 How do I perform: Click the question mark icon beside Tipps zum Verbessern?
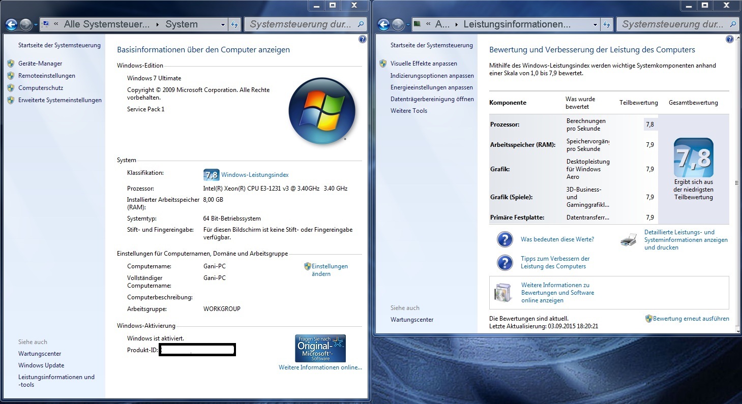(x=504, y=262)
